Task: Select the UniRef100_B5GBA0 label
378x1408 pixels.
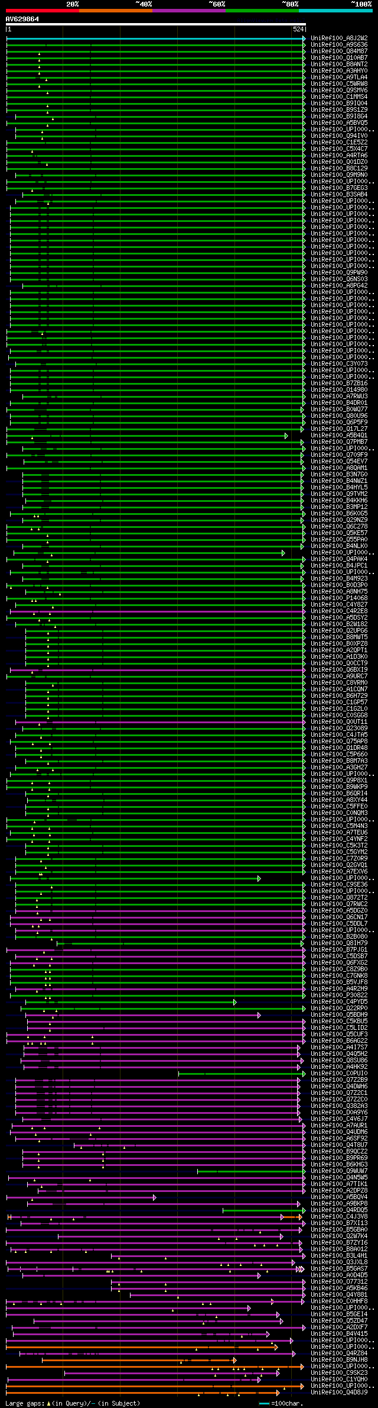Action: click(x=339, y=1230)
